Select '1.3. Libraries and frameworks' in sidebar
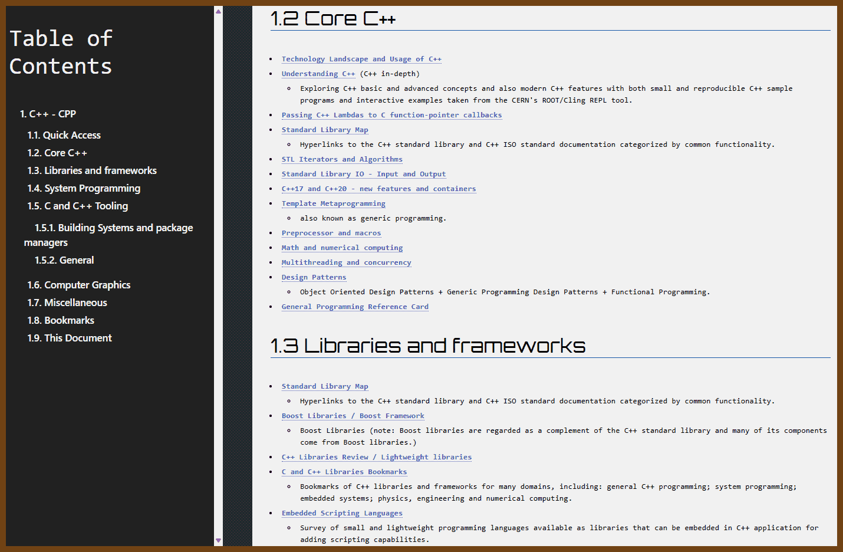 [x=92, y=170]
